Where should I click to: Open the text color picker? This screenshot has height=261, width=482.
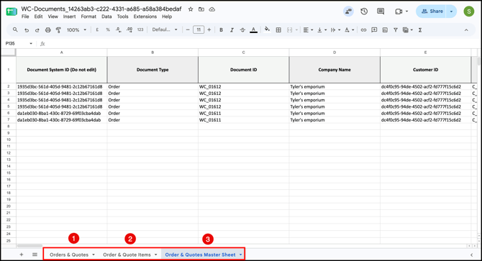(x=254, y=29)
